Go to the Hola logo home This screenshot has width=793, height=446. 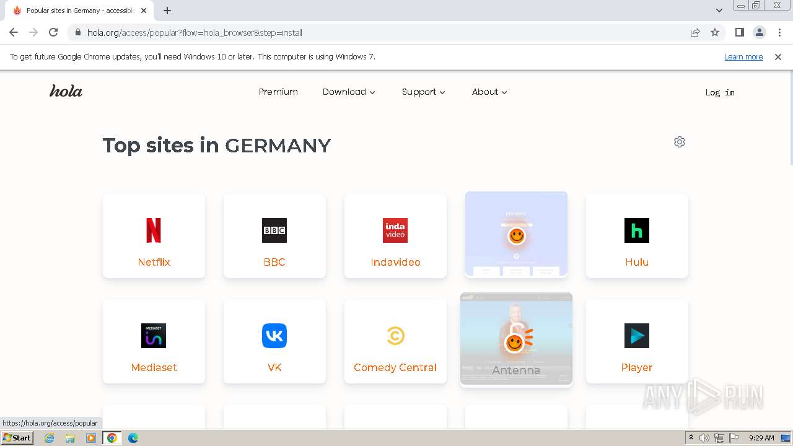tap(66, 91)
